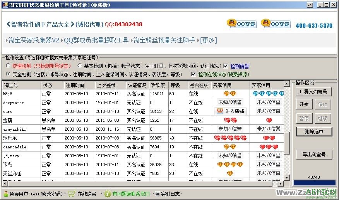
Task: Sort by 注册时间 column header
Action: click(x=79, y=85)
